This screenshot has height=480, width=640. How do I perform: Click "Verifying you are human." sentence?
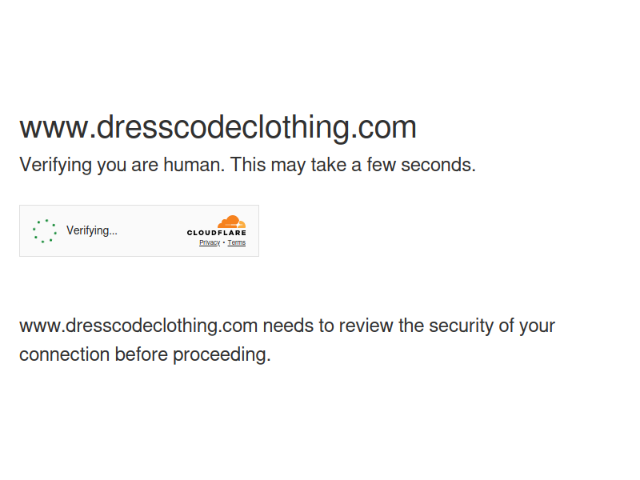click(x=122, y=165)
